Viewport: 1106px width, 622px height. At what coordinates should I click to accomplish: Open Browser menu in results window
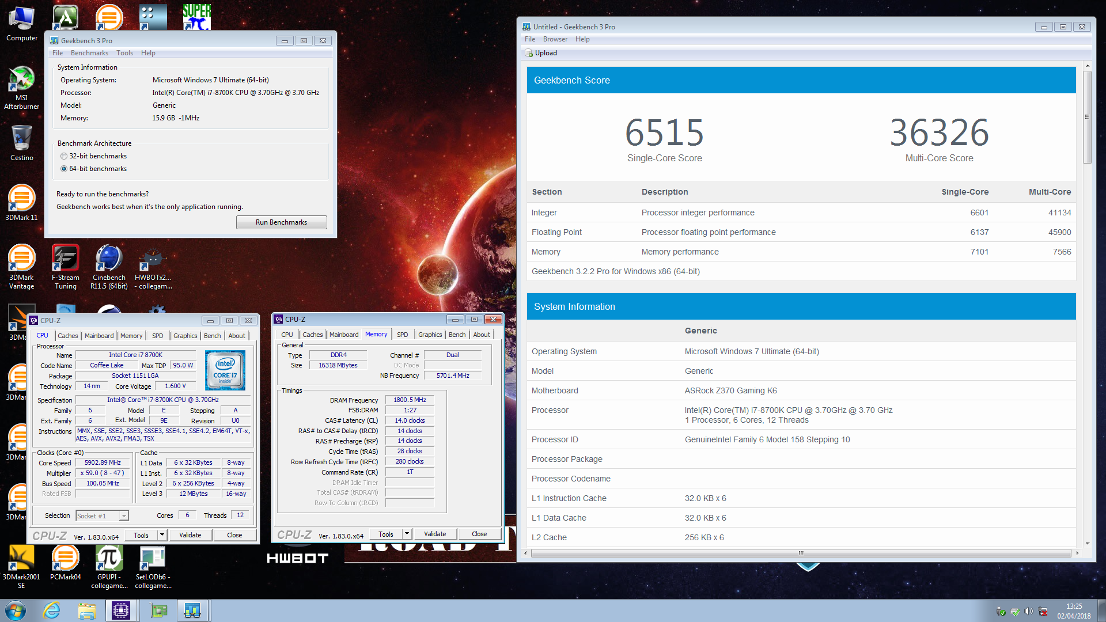tap(555, 39)
